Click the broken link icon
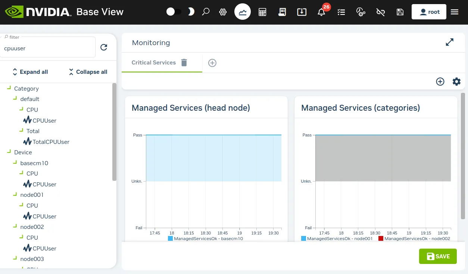The height and width of the screenshot is (274, 468). 381,12
